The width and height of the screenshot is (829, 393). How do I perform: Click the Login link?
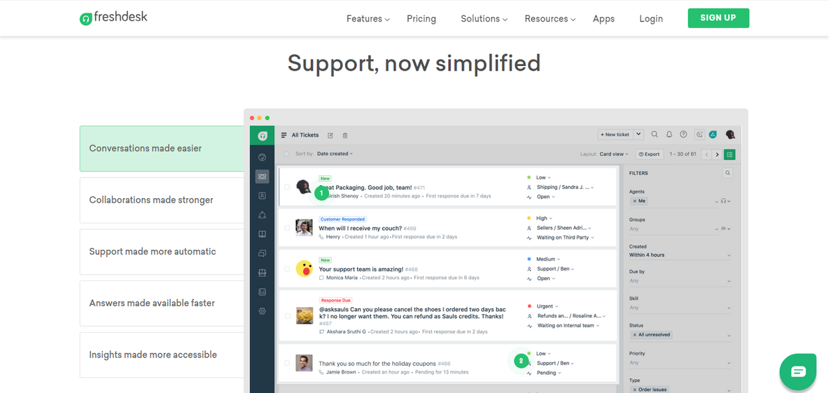[651, 19]
